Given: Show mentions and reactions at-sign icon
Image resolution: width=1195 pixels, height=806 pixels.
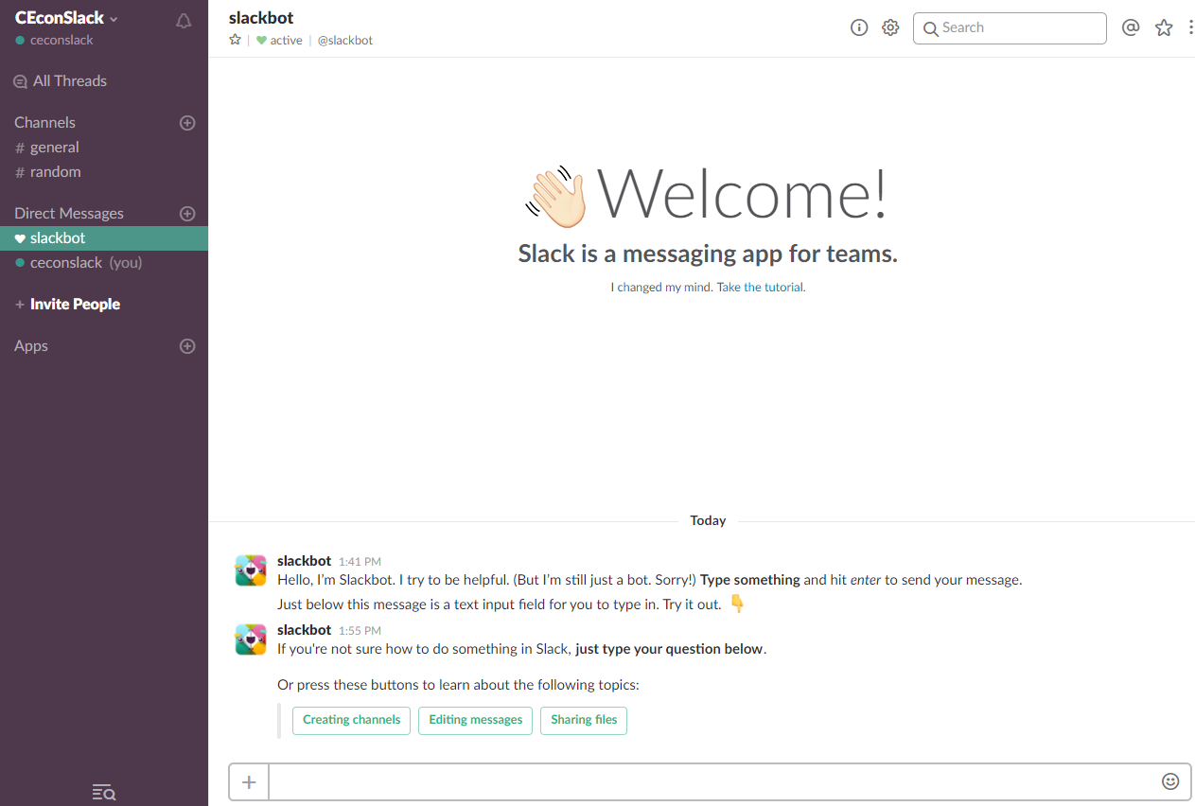Looking at the screenshot, I should [1131, 27].
